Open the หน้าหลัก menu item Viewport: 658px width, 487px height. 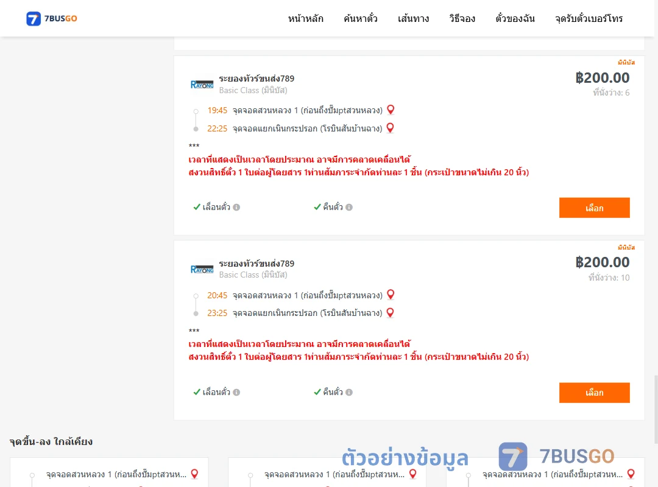[x=305, y=18]
